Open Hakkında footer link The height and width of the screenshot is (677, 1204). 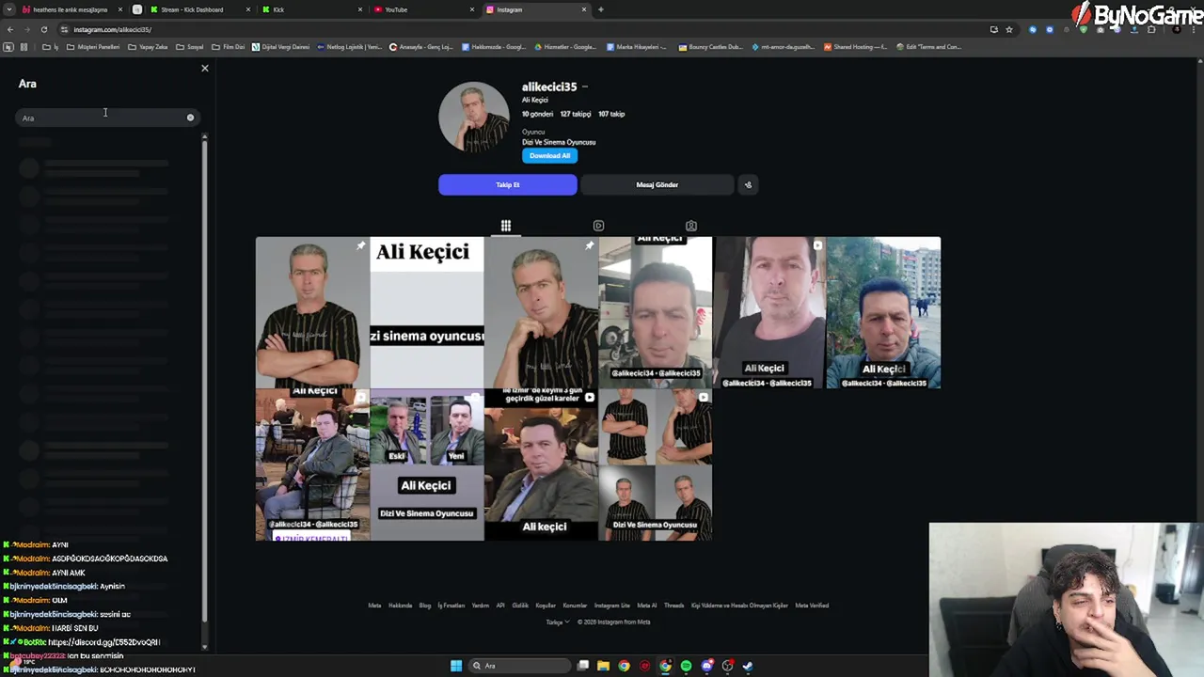click(x=400, y=606)
